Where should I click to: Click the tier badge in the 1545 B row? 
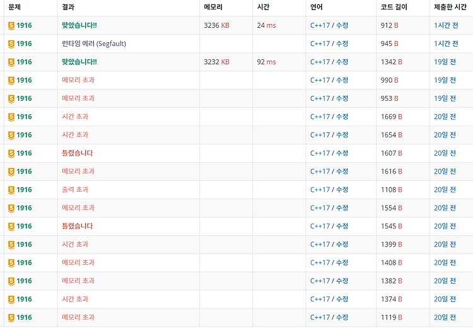[x=11, y=226]
